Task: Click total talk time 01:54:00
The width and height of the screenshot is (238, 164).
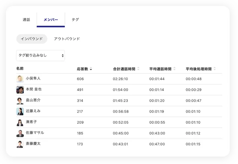Action: [x=121, y=90]
